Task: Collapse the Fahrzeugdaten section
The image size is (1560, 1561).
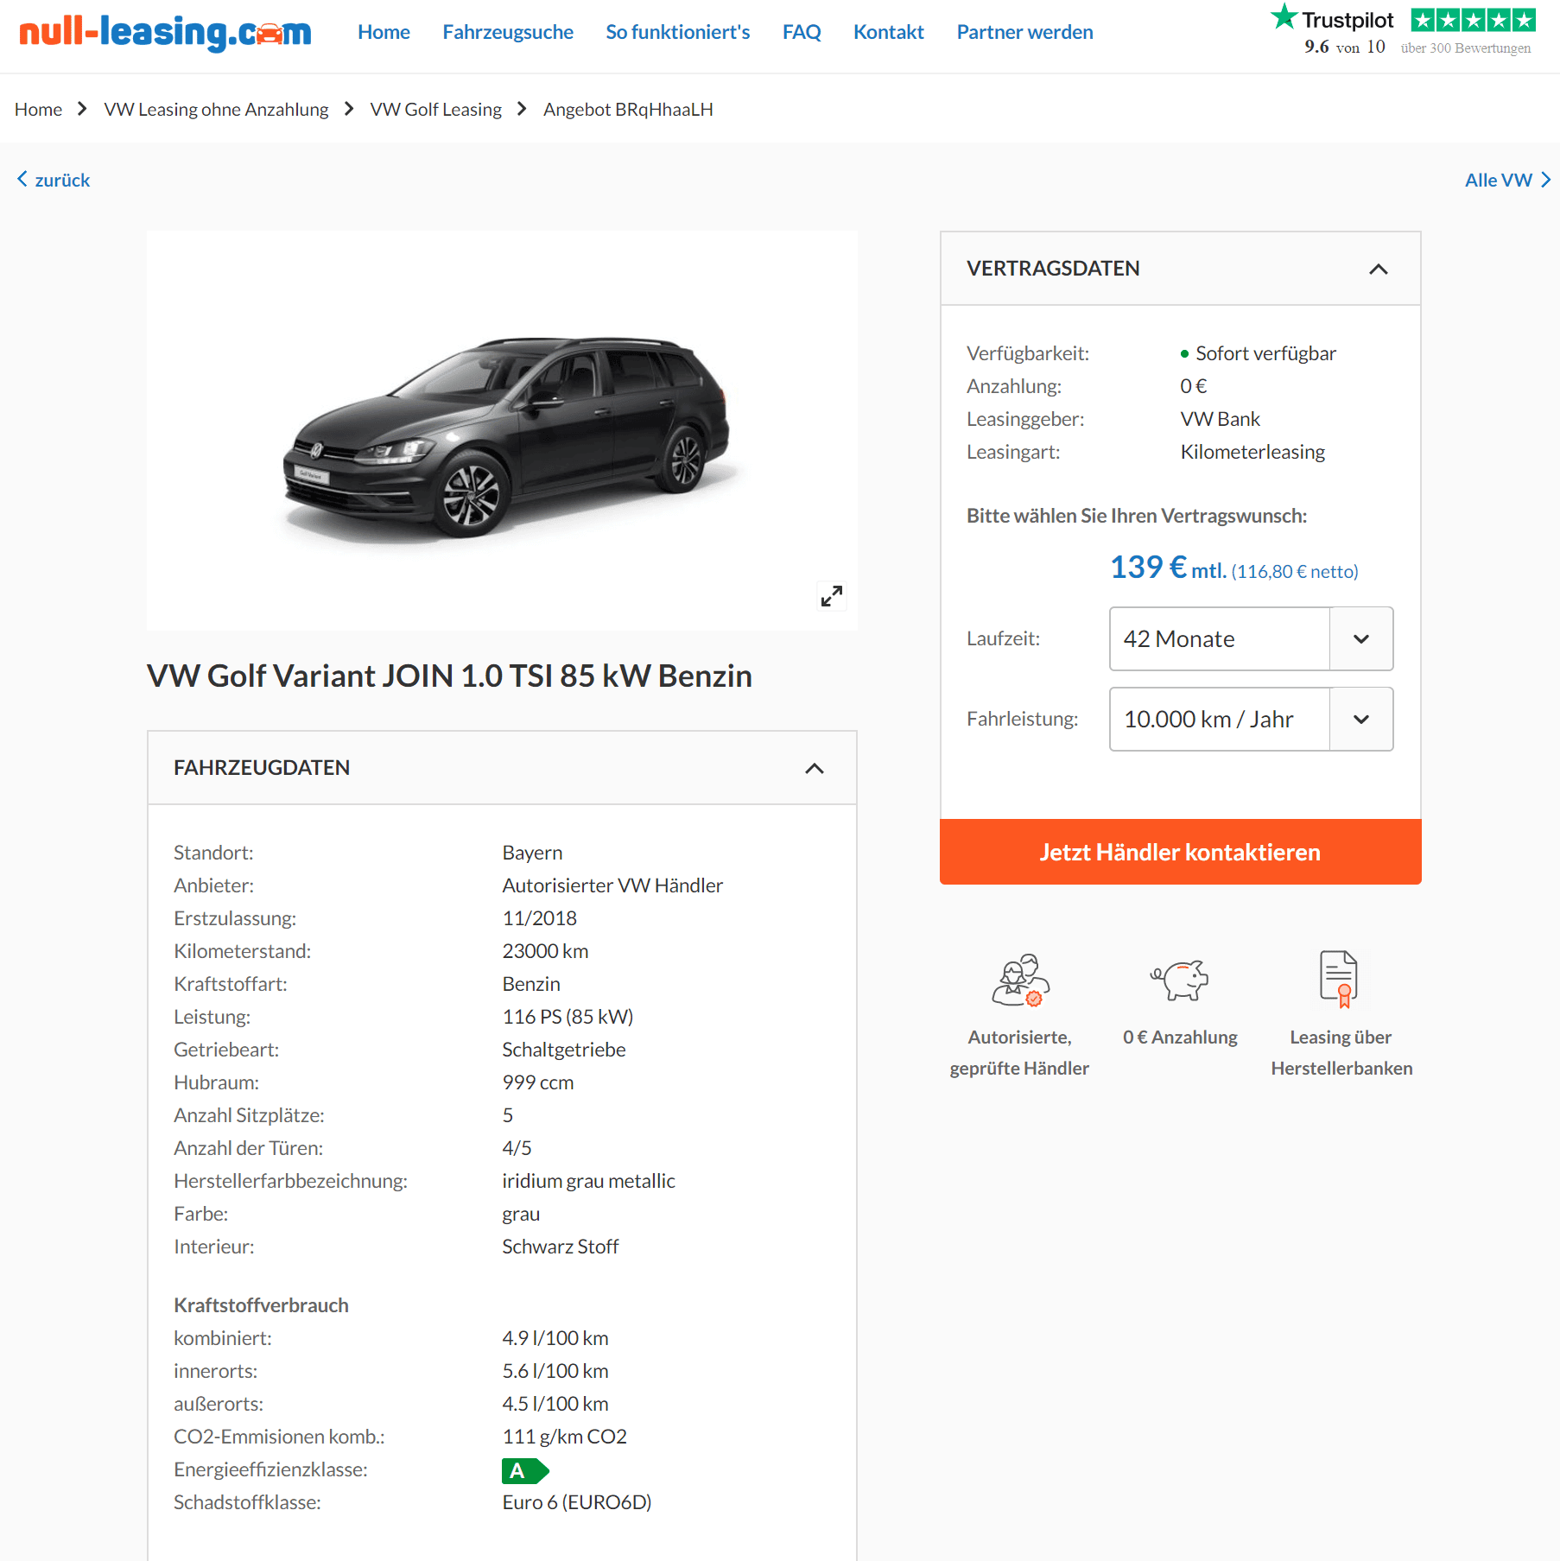Action: (x=815, y=768)
